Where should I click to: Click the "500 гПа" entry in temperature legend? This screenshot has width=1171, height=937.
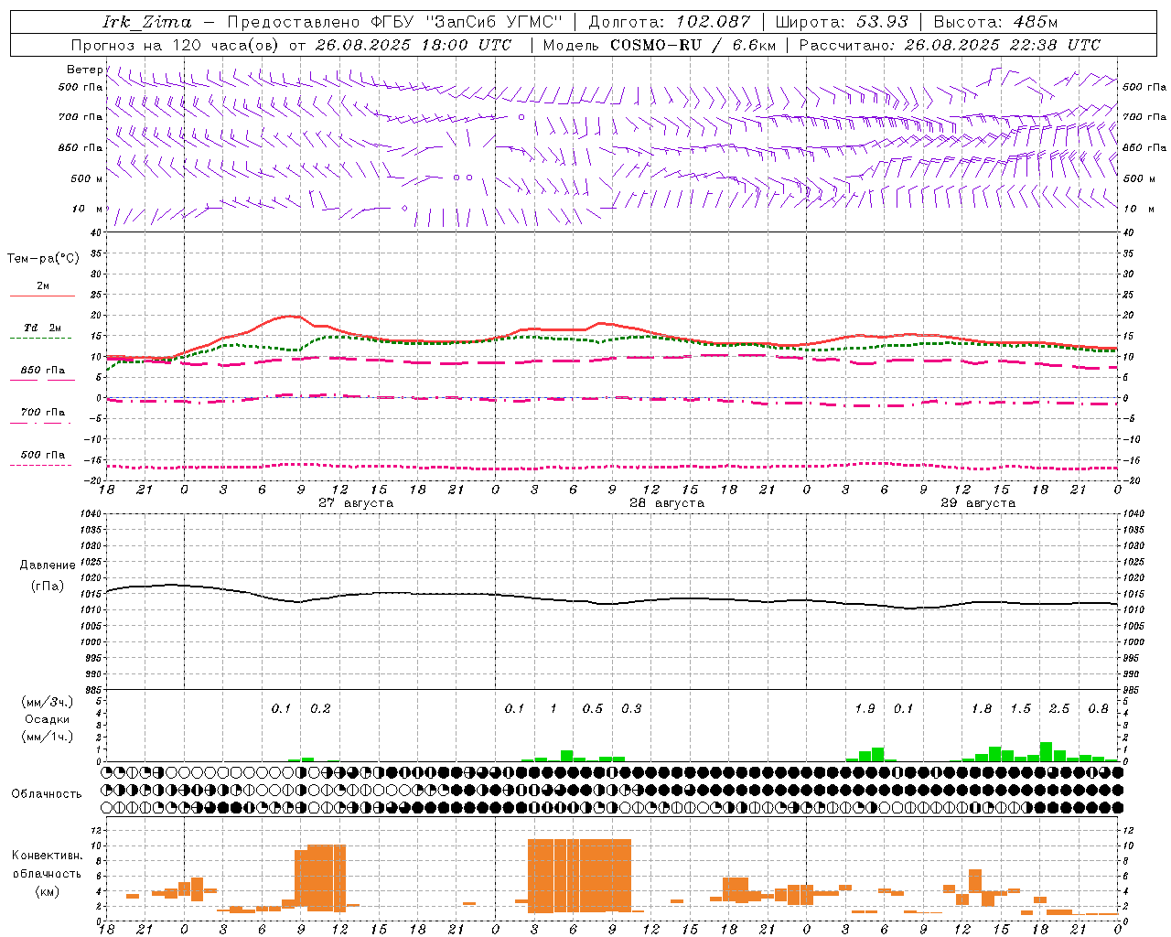pyautogui.click(x=42, y=455)
